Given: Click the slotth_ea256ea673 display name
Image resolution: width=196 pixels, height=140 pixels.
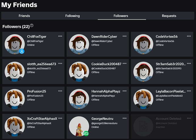Looking at the screenshot, I should pyautogui.click(x=41, y=64).
